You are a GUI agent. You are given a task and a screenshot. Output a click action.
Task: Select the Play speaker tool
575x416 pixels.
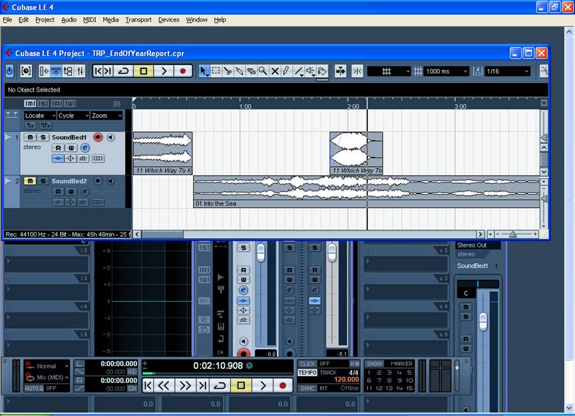pos(311,71)
